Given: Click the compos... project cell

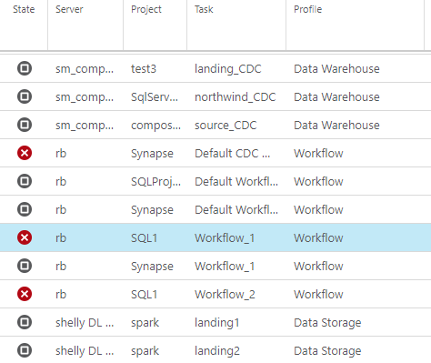Looking at the screenshot, I should (155, 126).
